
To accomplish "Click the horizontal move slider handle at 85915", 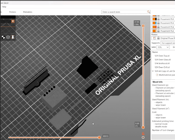I will point(99,137).
